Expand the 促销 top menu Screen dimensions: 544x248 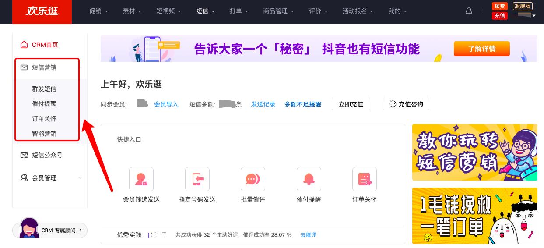click(98, 11)
